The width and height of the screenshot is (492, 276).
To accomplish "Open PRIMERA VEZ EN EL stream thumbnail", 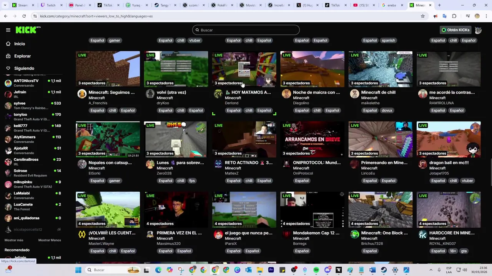I will click(x=176, y=210).
